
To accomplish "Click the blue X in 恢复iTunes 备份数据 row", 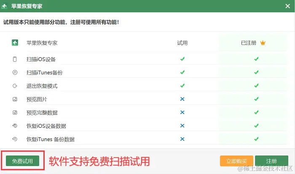I will click(x=182, y=139).
